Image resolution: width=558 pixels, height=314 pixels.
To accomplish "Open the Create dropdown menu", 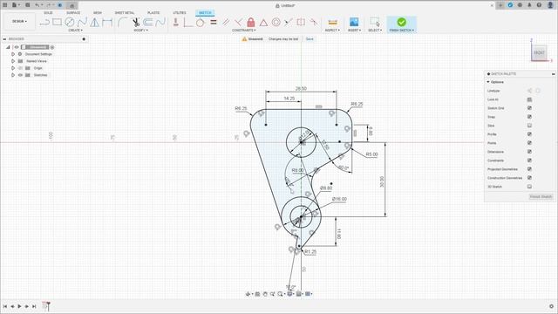I will tap(76, 31).
